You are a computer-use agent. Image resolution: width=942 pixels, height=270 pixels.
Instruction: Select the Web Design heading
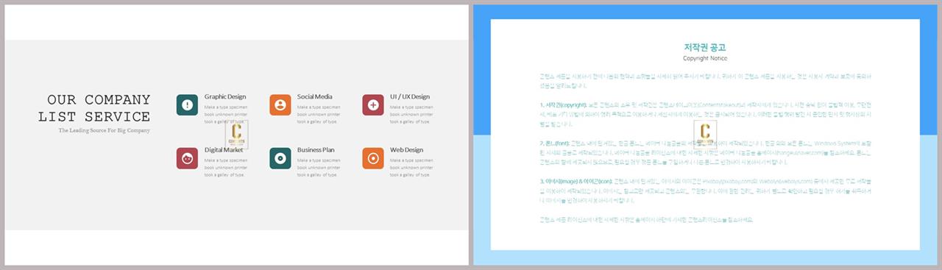[x=406, y=150]
